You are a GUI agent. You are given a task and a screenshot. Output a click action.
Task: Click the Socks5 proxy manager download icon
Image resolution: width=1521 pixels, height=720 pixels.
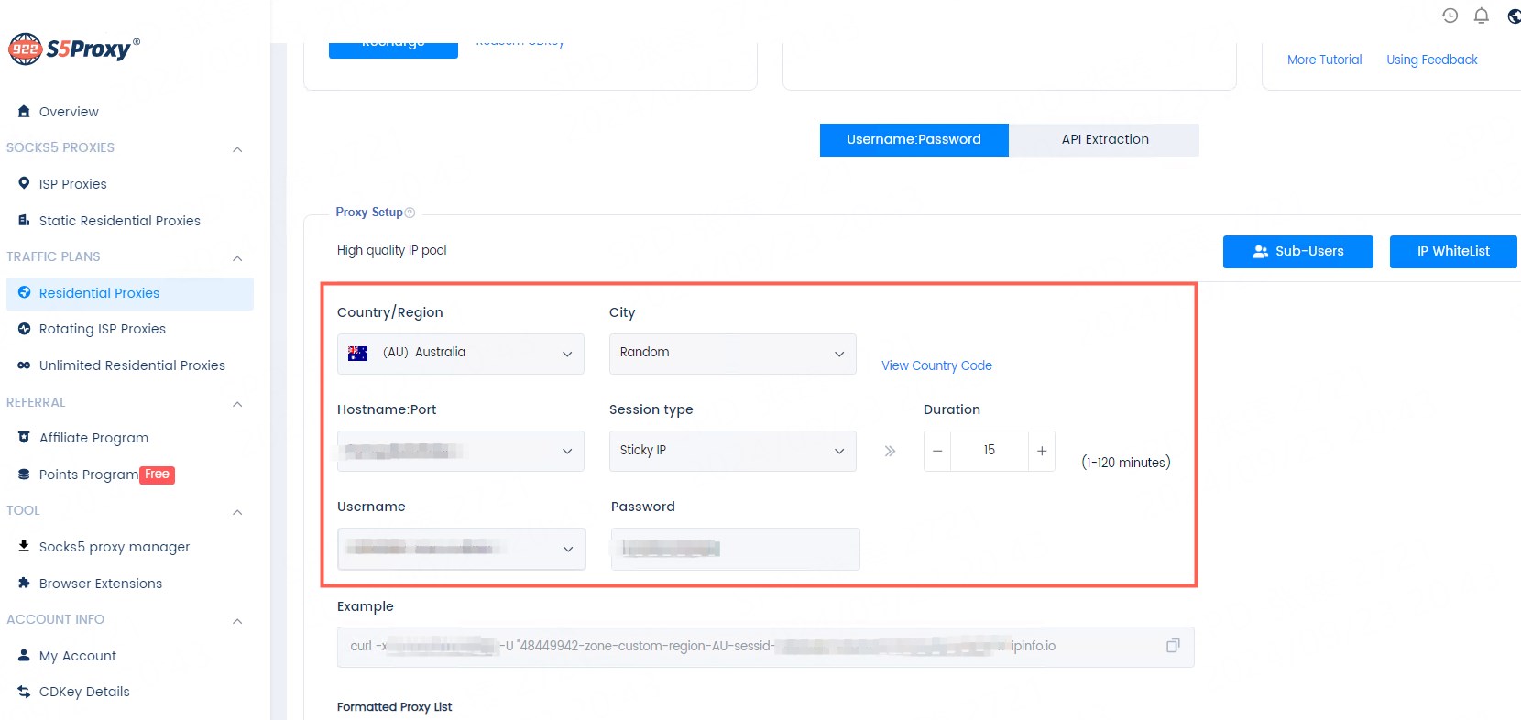coord(24,546)
